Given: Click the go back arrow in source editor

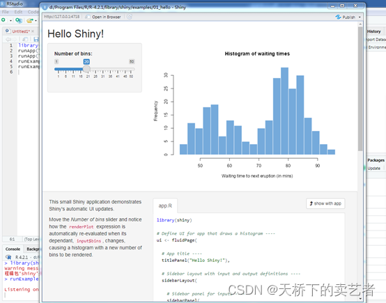Looking at the screenshot, I should (8, 39).
